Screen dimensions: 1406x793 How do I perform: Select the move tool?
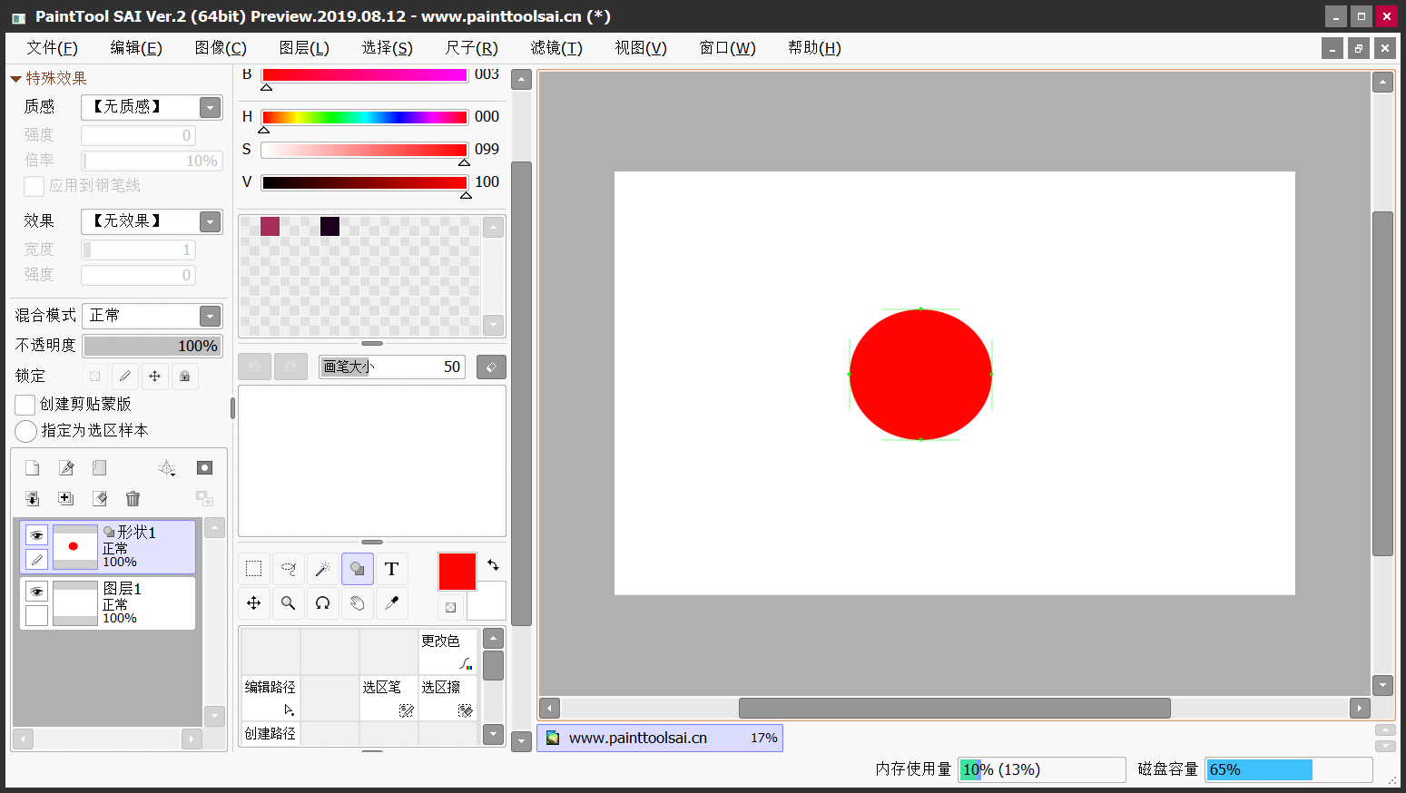[254, 603]
